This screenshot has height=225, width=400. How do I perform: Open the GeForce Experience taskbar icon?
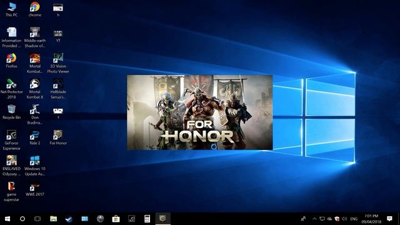pyautogui.click(x=131, y=219)
